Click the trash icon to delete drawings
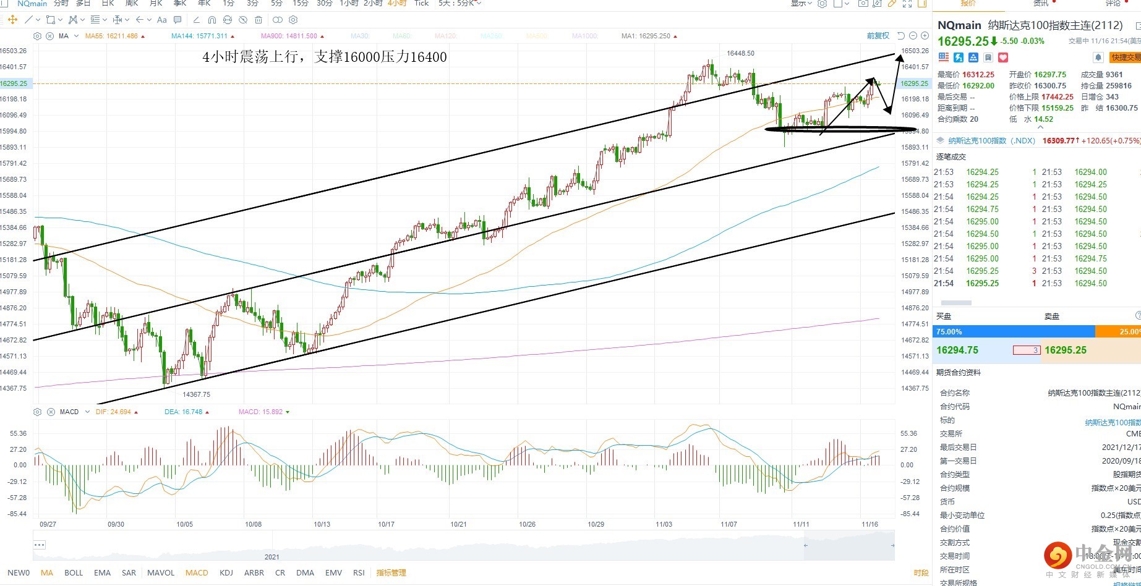Screen dimensions: 1141x586 pos(259,20)
